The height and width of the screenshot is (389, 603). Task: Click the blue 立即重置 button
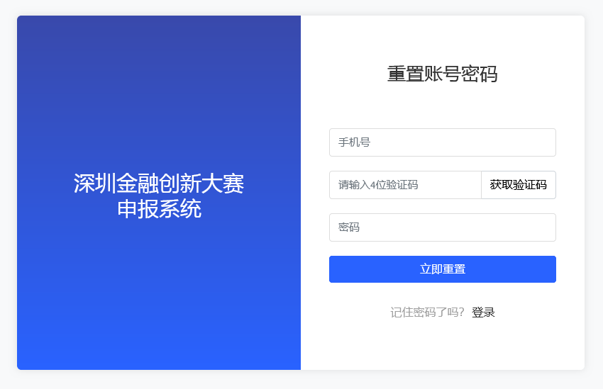coord(442,269)
